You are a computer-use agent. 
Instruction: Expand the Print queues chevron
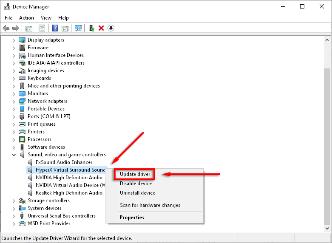[14, 124]
